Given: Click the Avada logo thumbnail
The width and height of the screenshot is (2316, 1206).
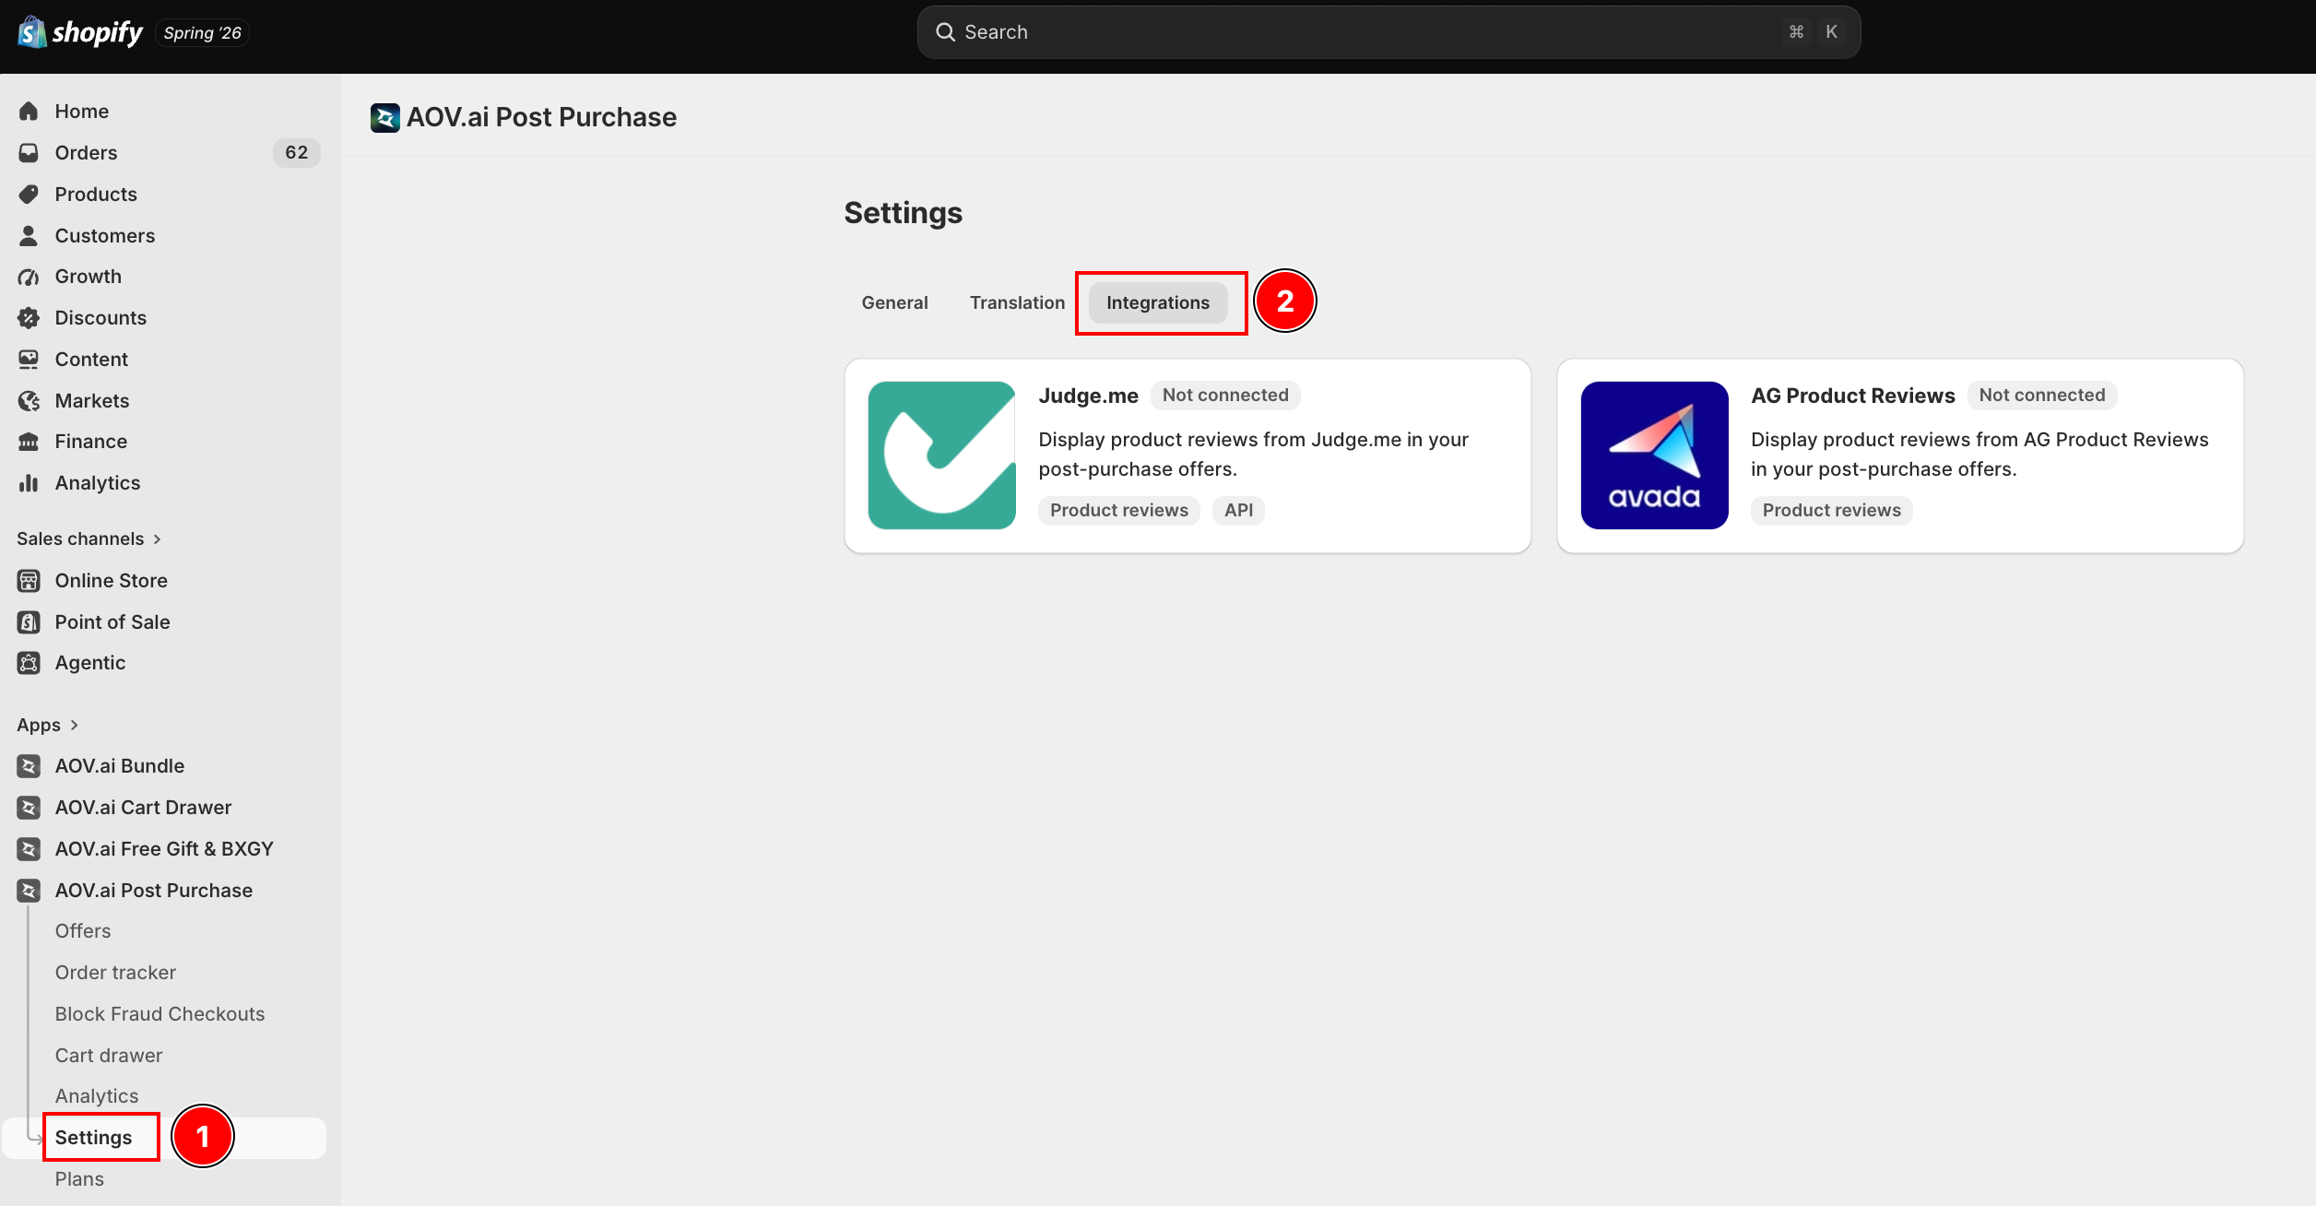Looking at the screenshot, I should (1654, 455).
